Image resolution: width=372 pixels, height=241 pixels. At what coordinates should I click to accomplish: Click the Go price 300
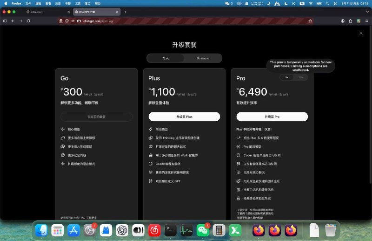click(x=73, y=92)
